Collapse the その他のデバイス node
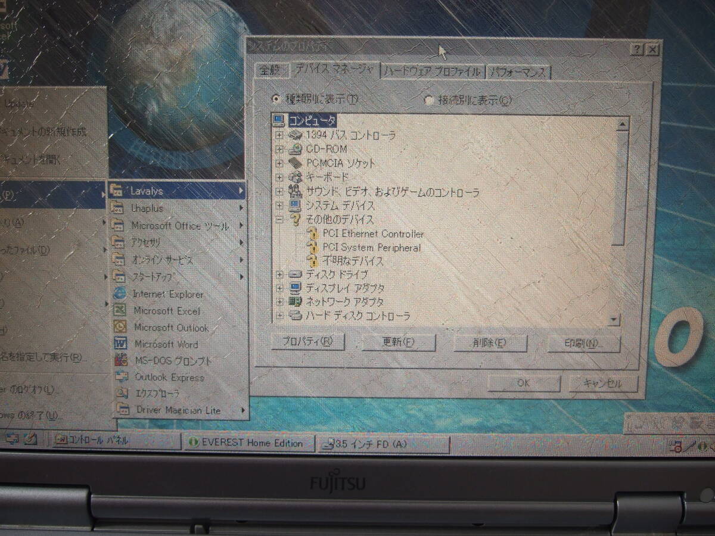Screen dimensions: 715x536 (x=279, y=220)
